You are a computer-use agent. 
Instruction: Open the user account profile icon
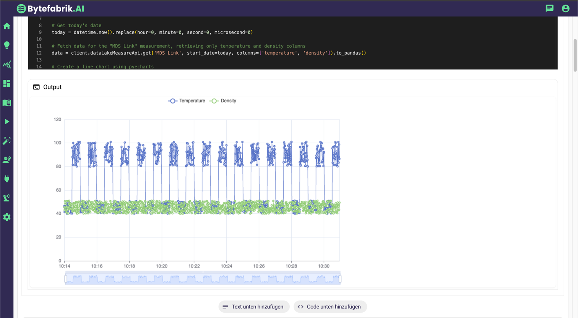tap(566, 8)
